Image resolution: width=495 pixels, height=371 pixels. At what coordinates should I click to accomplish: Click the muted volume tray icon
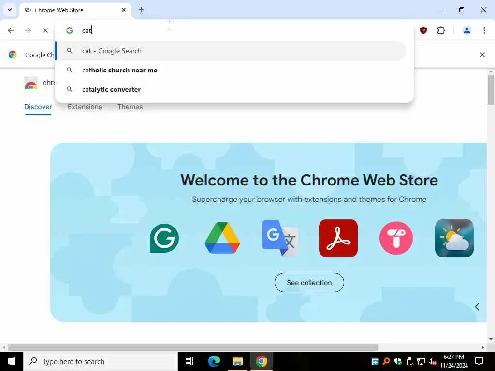(x=432, y=361)
